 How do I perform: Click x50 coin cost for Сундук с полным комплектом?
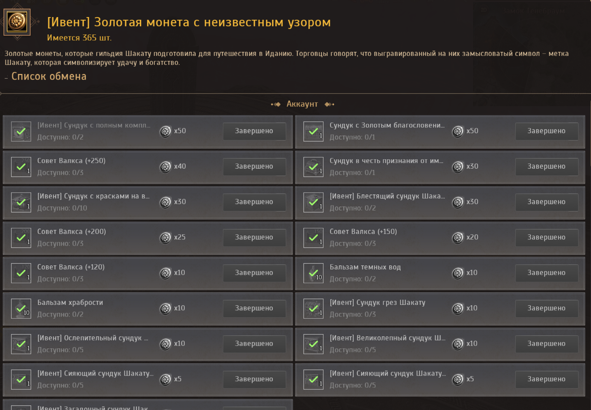(x=173, y=131)
